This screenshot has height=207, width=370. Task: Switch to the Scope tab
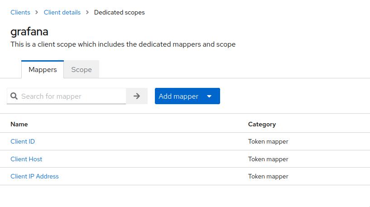point(82,69)
